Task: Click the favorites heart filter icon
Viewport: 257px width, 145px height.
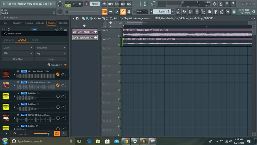Action: pyautogui.click(x=61, y=30)
